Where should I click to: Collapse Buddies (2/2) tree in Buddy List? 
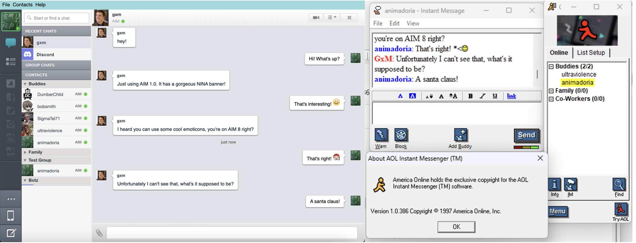[x=551, y=67]
